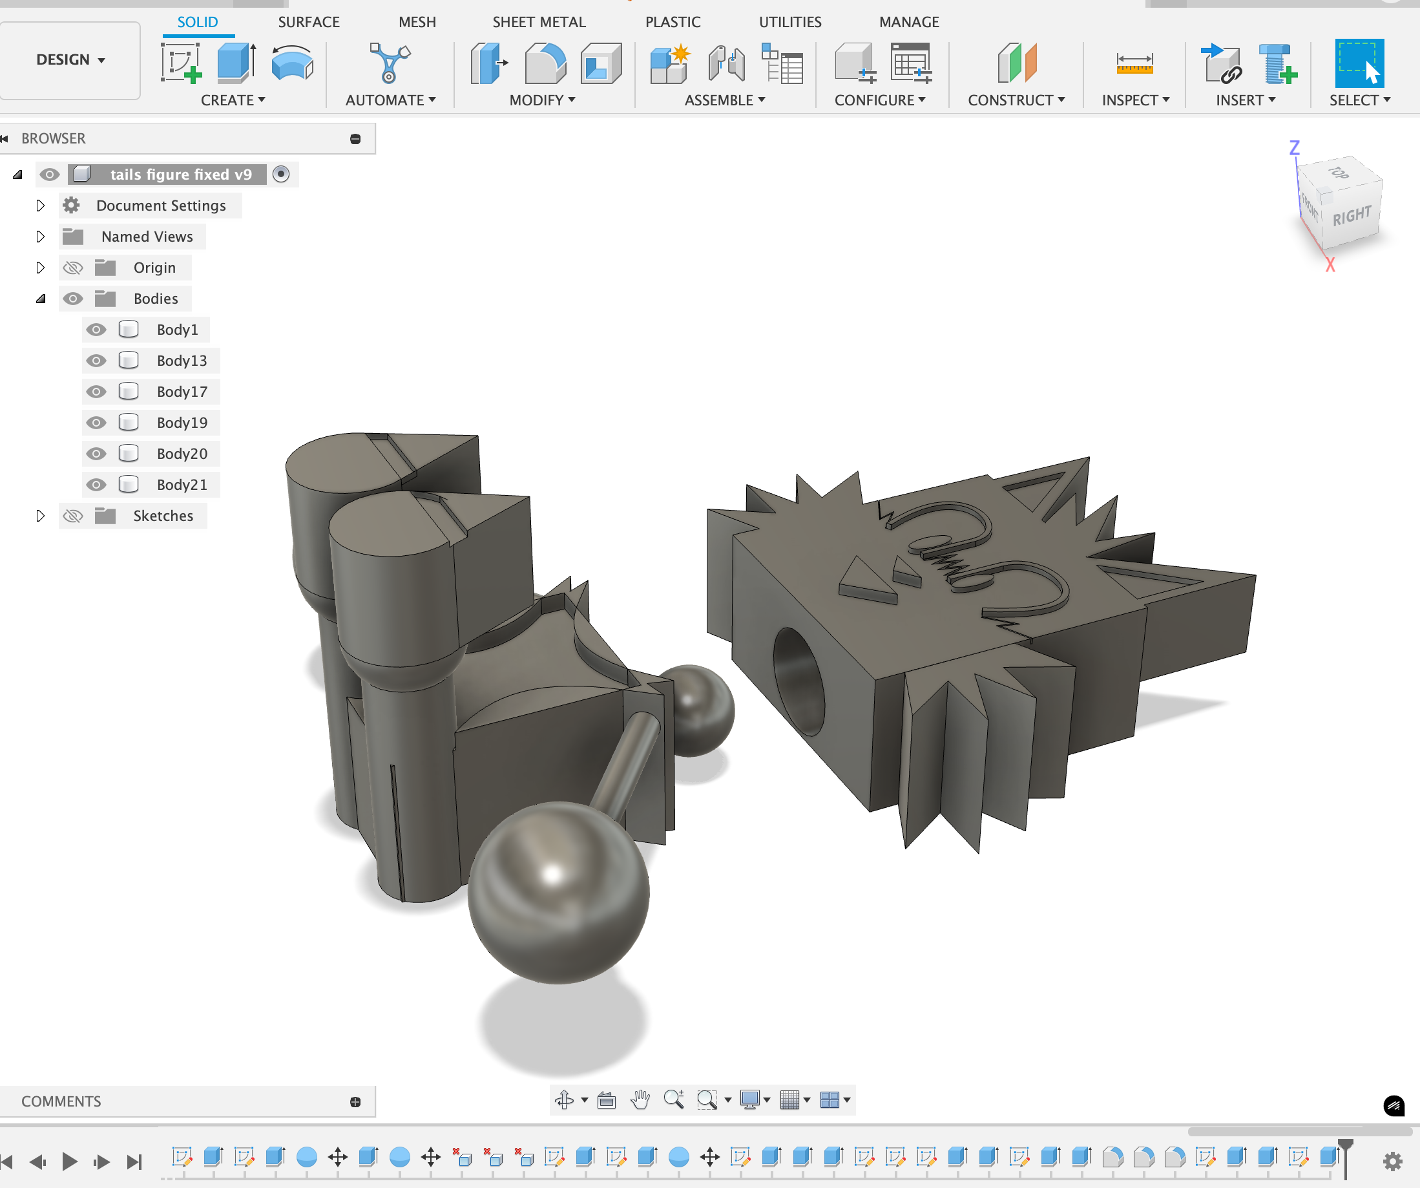The height and width of the screenshot is (1188, 1420).
Task: Select Body21 in the browser
Action: (182, 485)
